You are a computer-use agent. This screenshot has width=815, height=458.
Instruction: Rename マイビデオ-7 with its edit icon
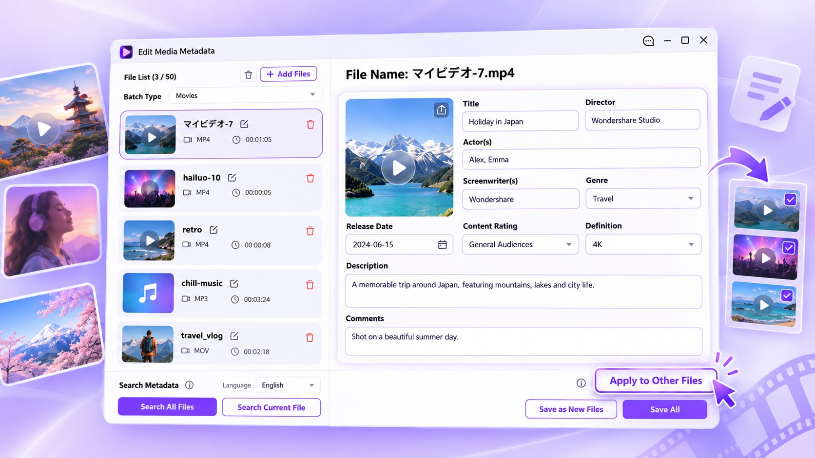(x=244, y=124)
